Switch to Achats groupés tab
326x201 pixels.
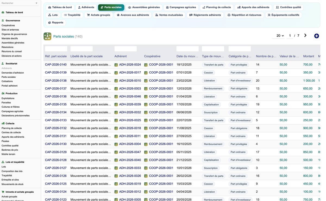coord(98,15)
